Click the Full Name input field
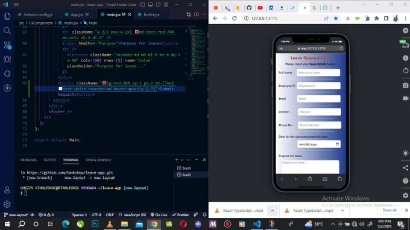 coord(318,73)
